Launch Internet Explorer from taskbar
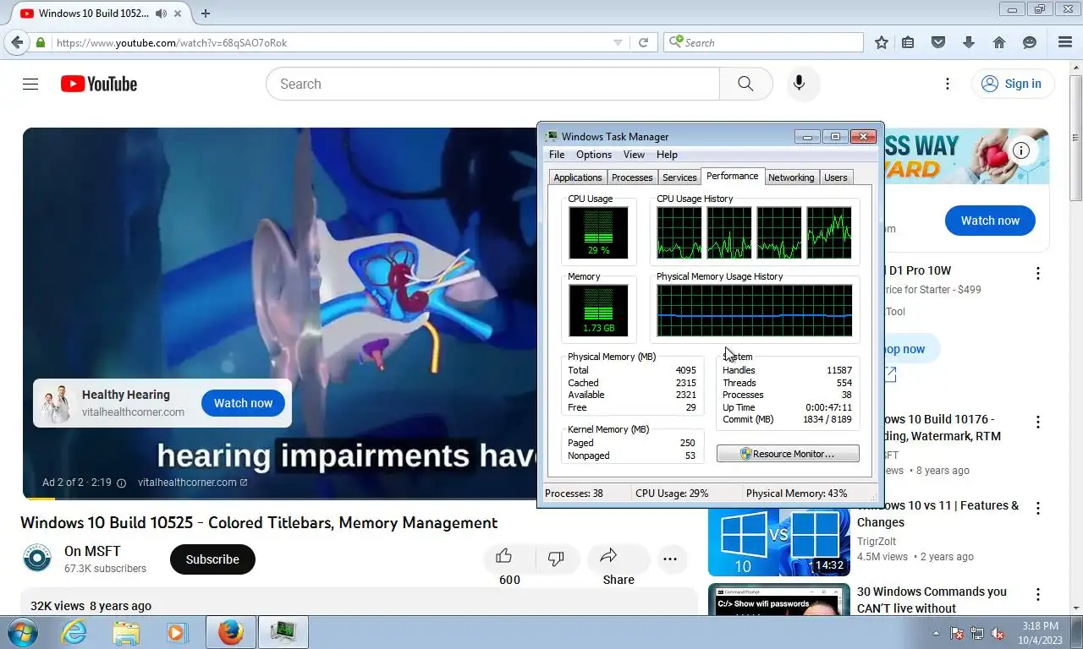Image resolution: width=1083 pixels, height=649 pixels. pos(74,632)
